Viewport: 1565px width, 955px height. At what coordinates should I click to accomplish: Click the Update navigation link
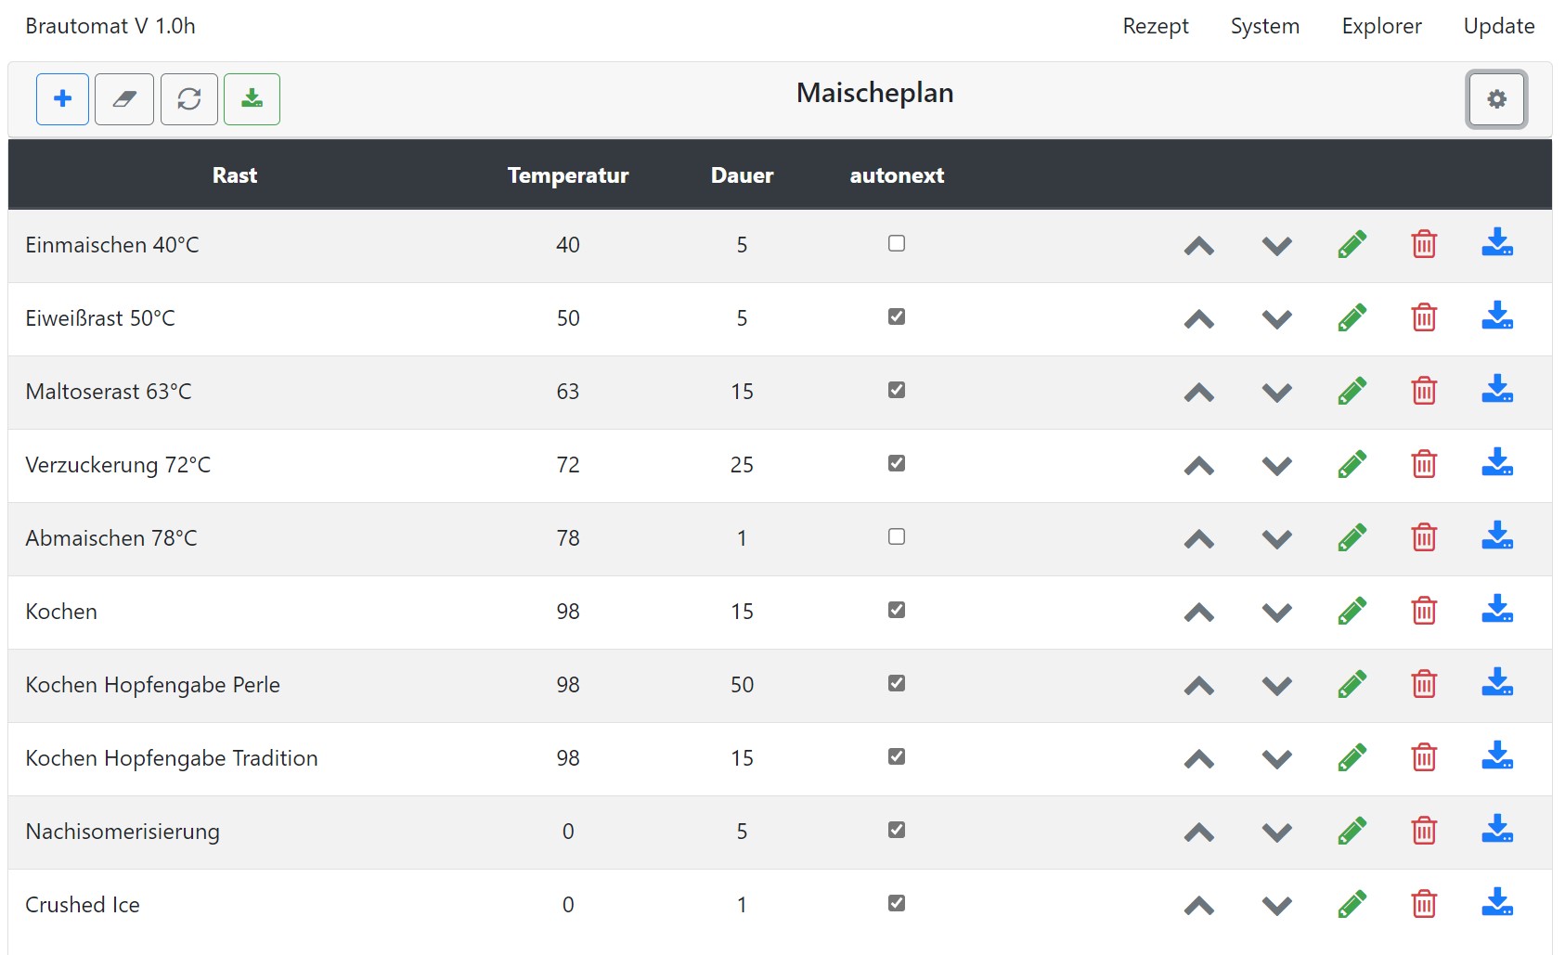[x=1498, y=26]
